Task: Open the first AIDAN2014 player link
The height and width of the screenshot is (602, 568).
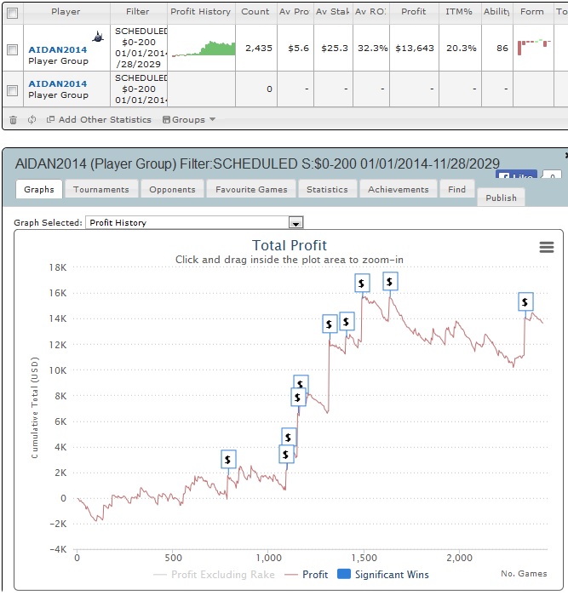Action: pyautogui.click(x=58, y=49)
